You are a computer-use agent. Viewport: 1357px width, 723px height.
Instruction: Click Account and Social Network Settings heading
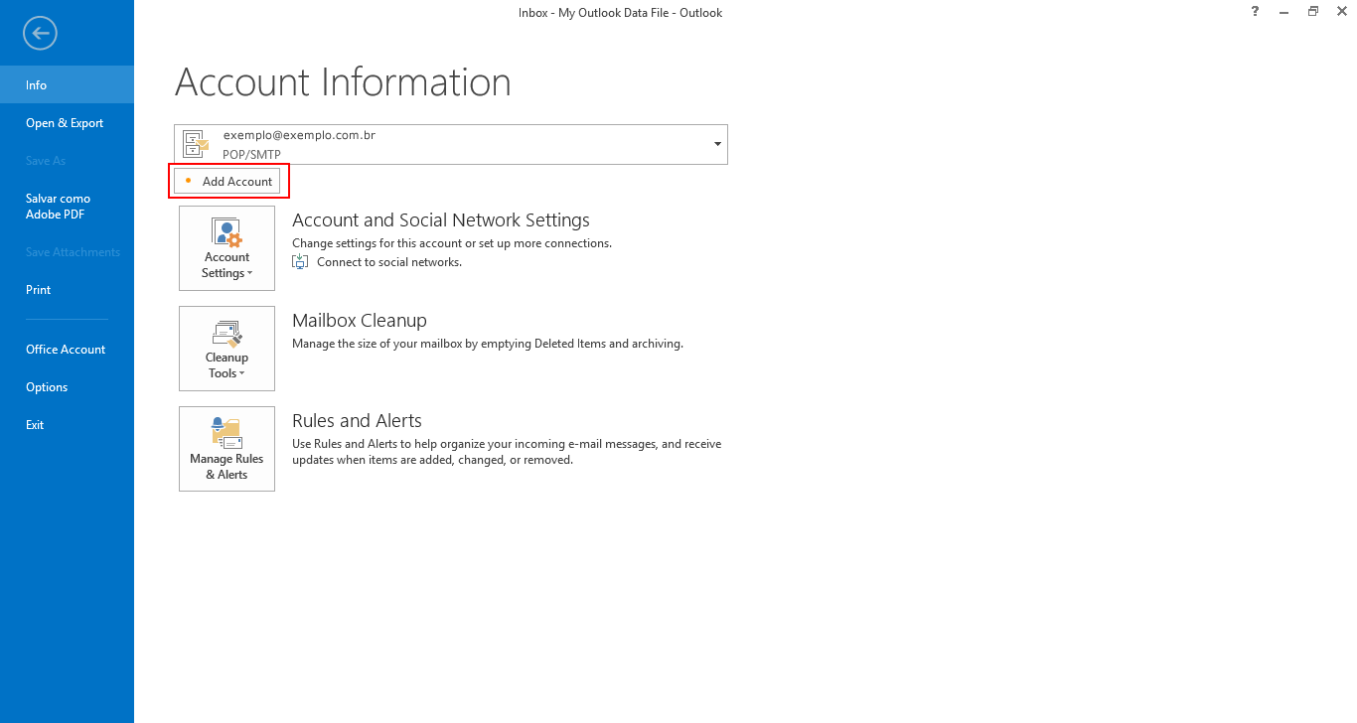point(441,220)
